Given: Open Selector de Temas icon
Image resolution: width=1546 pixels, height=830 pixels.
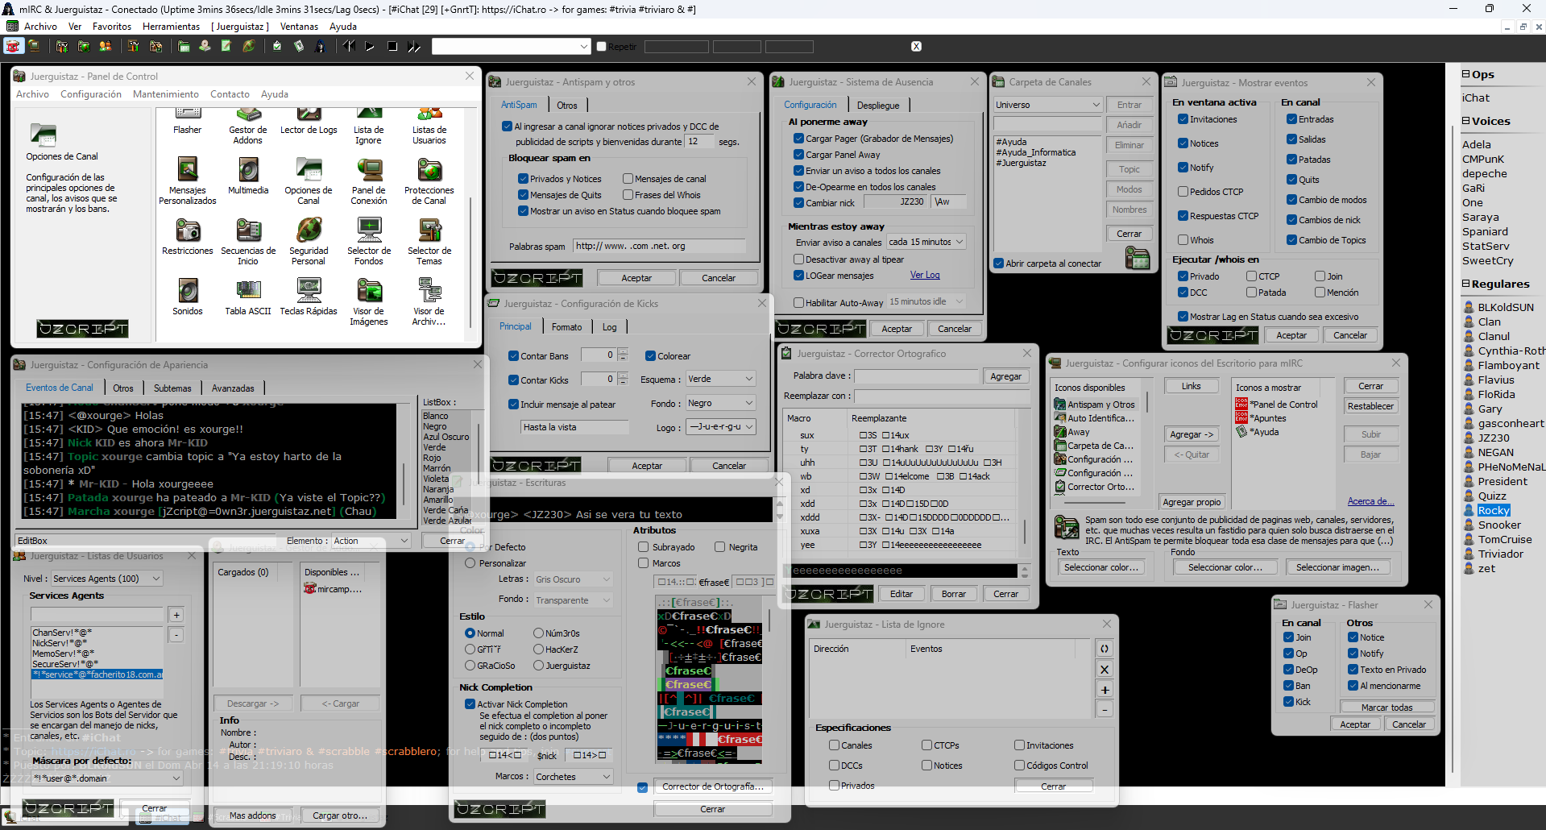Looking at the screenshot, I should point(429,241).
